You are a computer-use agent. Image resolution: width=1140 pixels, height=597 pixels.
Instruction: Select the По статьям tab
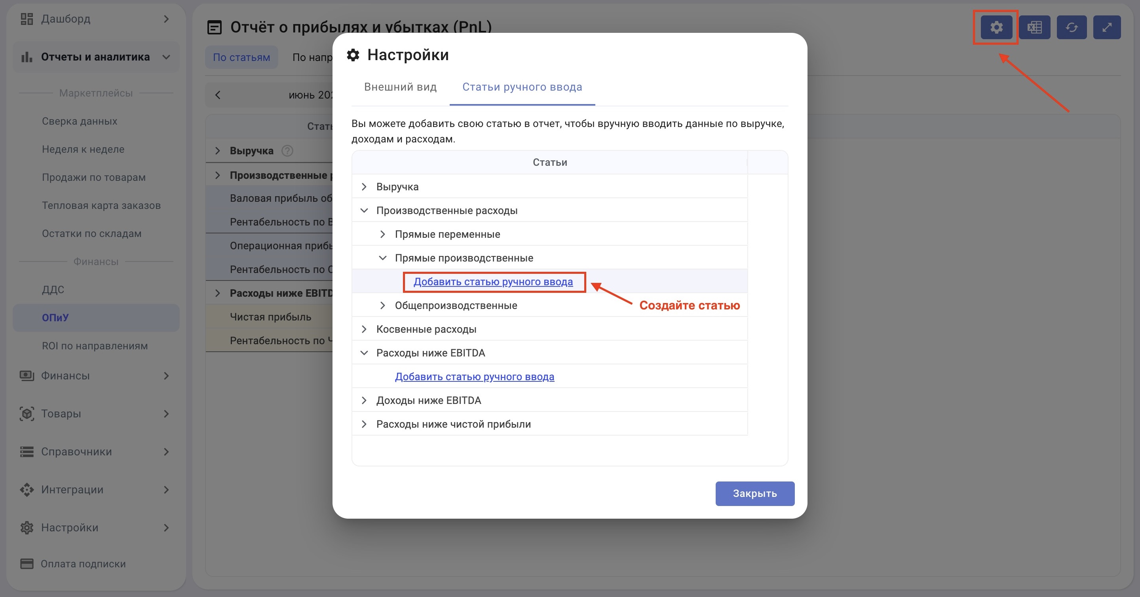241,57
